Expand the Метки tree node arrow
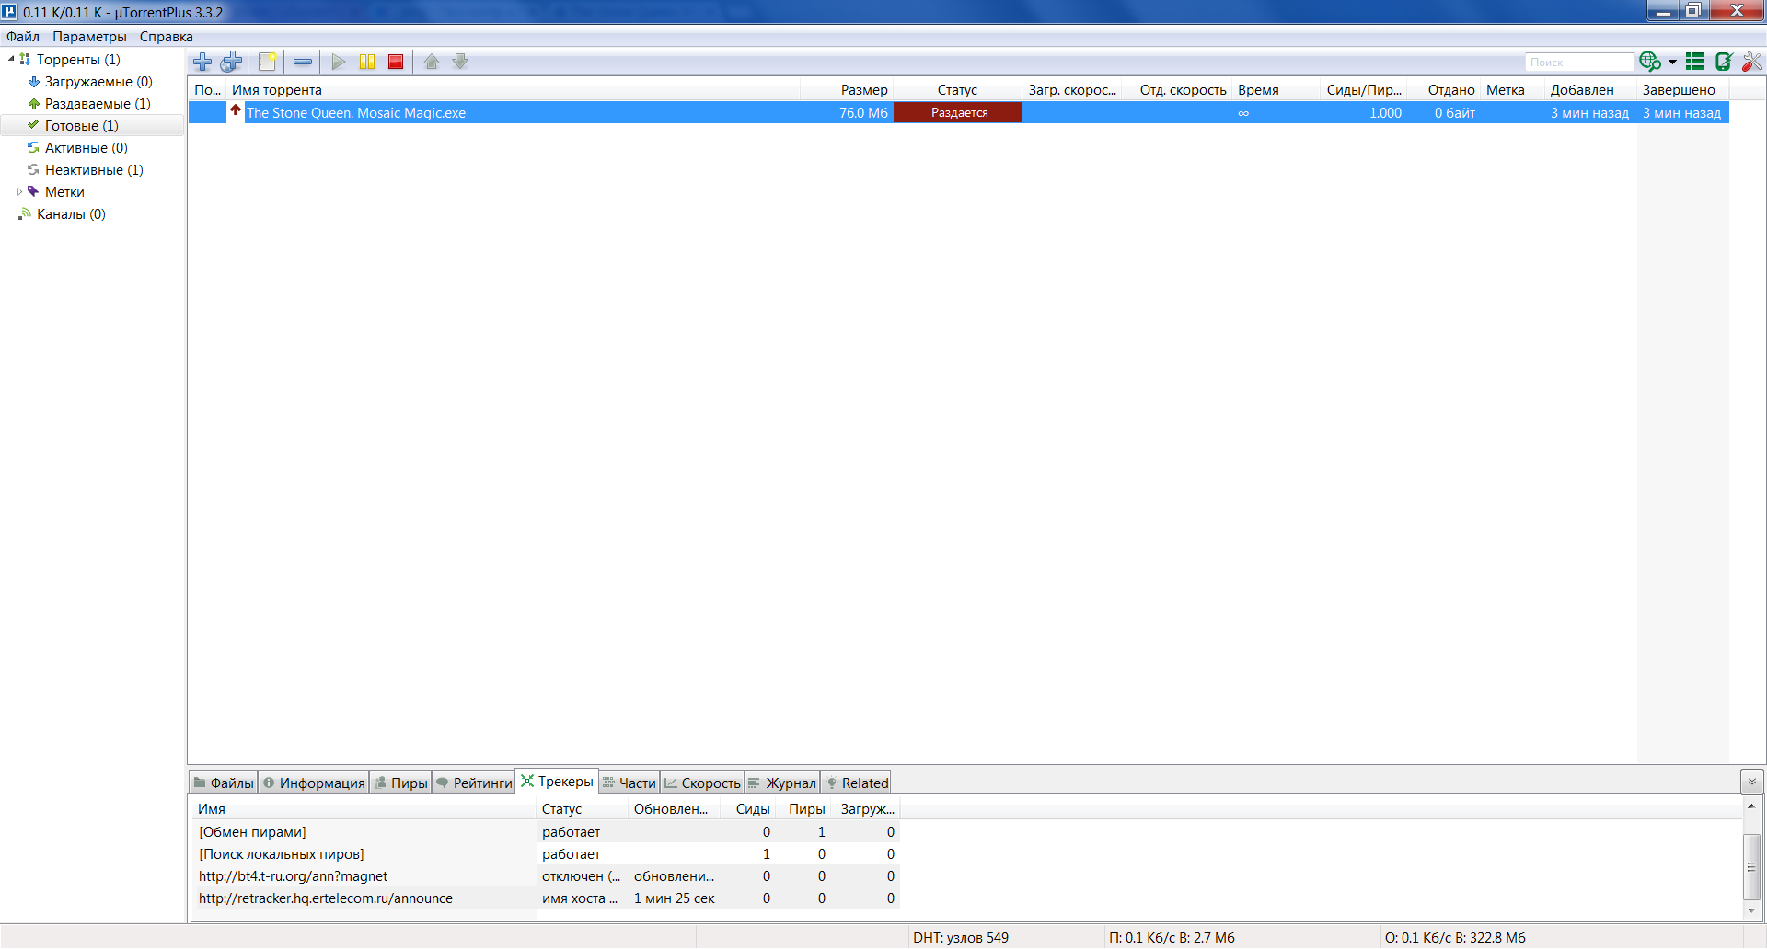Screen dimensions: 1767x949 tap(19, 192)
